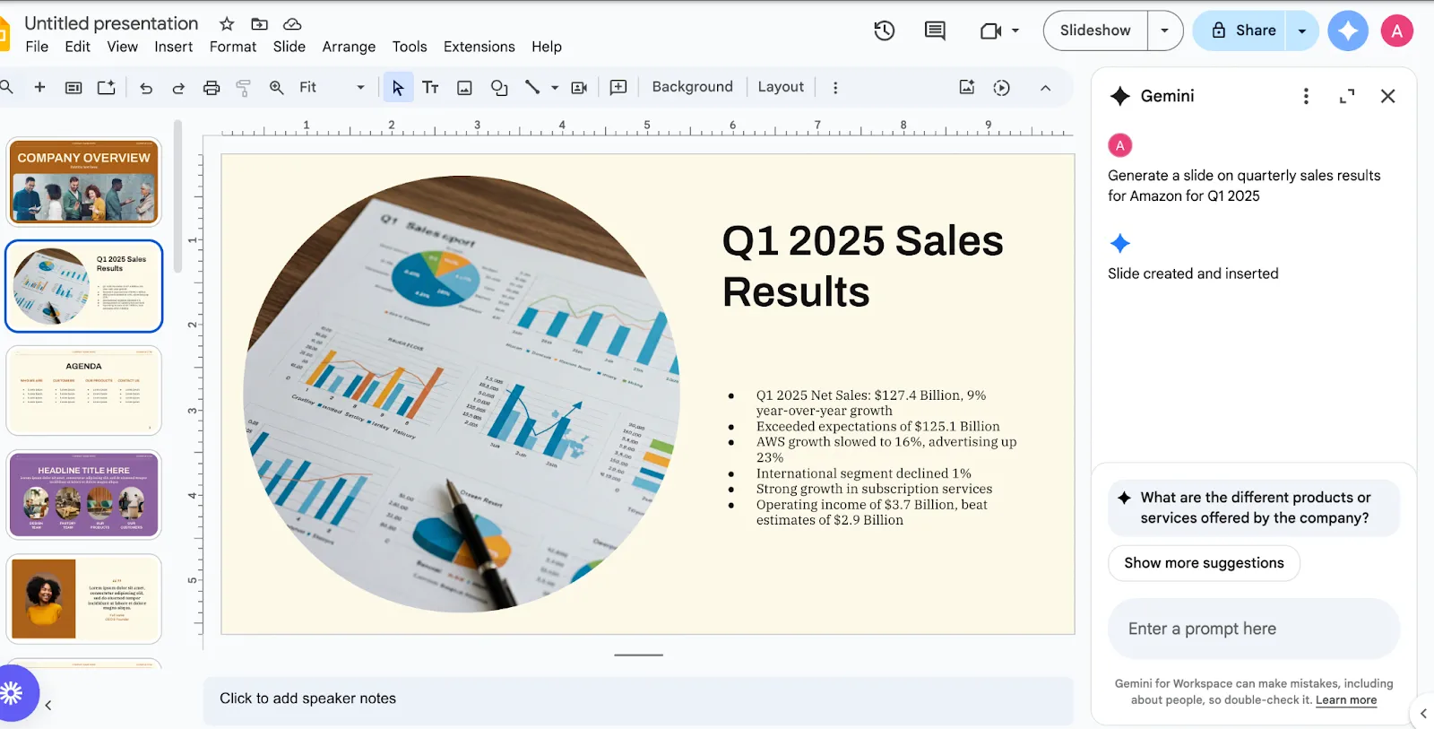This screenshot has height=729, width=1434.
Task: Expand the Gemini panel to full size
Action: (1347, 96)
